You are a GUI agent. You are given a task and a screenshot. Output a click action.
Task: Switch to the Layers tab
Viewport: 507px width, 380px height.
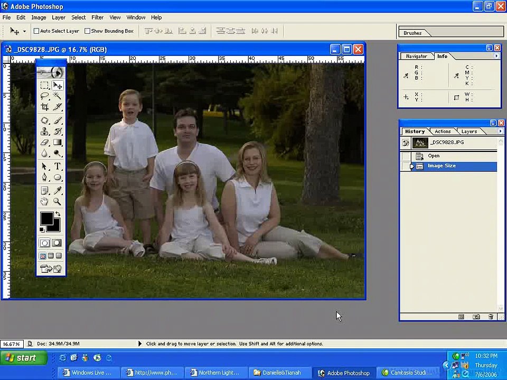(468, 131)
